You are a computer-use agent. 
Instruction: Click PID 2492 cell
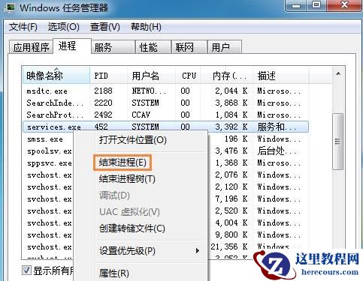click(103, 115)
